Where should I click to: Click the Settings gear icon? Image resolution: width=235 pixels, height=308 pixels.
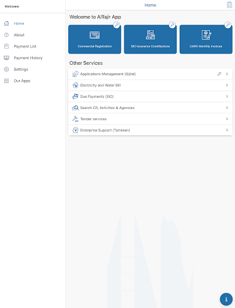click(x=7, y=70)
